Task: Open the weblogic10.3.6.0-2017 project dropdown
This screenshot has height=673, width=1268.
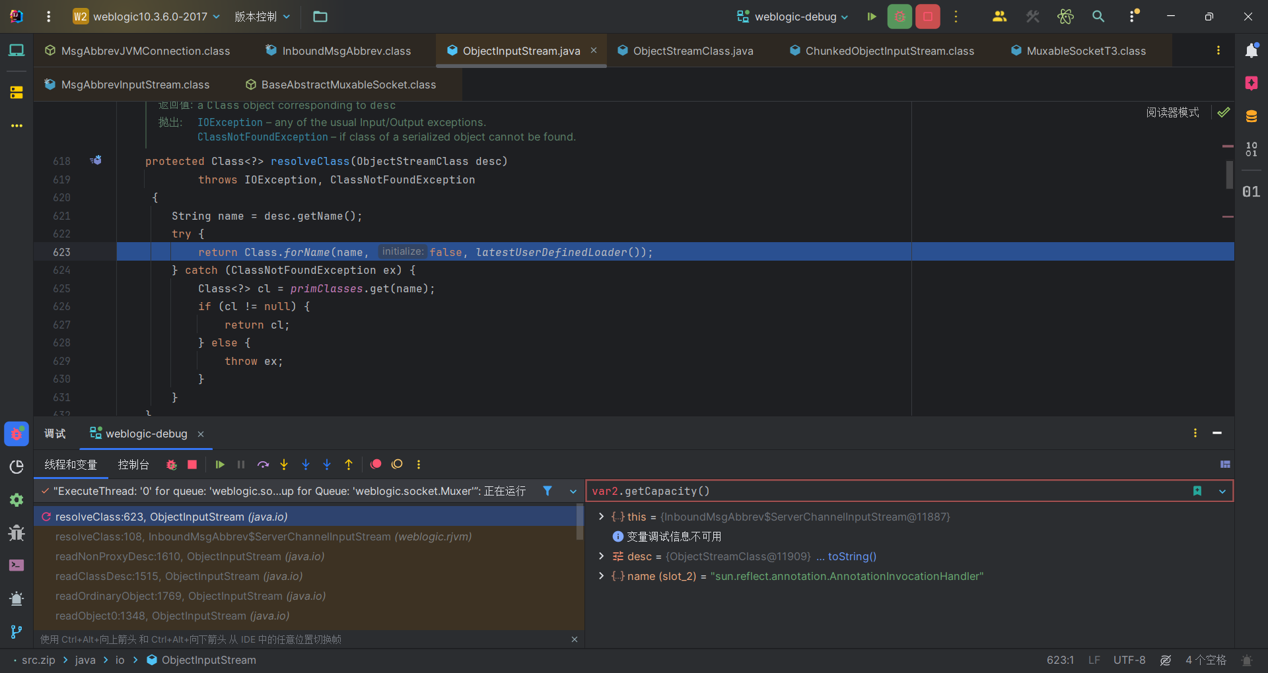Action: tap(146, 16)
